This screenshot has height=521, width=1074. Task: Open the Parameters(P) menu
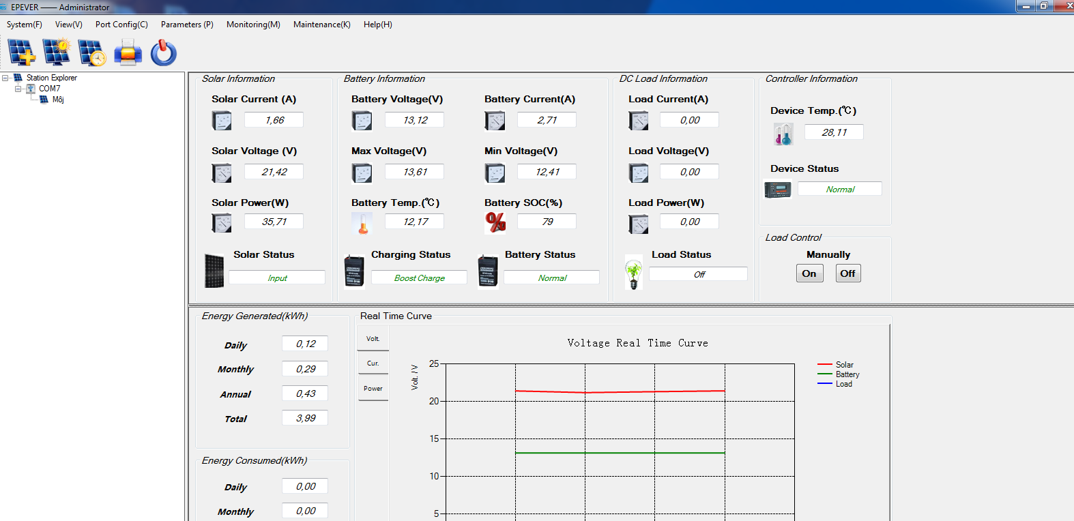(x=187, y=25)
